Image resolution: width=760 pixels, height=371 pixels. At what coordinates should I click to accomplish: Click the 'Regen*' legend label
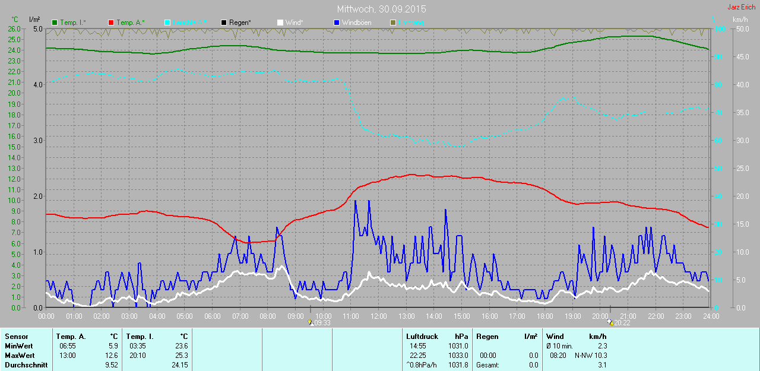point(240,23)
